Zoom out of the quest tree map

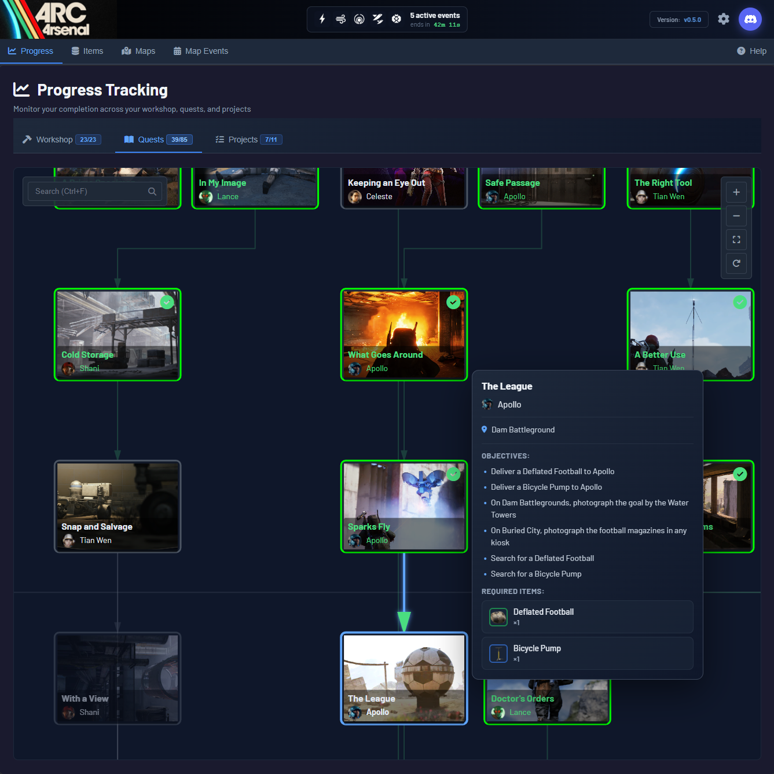[x=736, y=216]
